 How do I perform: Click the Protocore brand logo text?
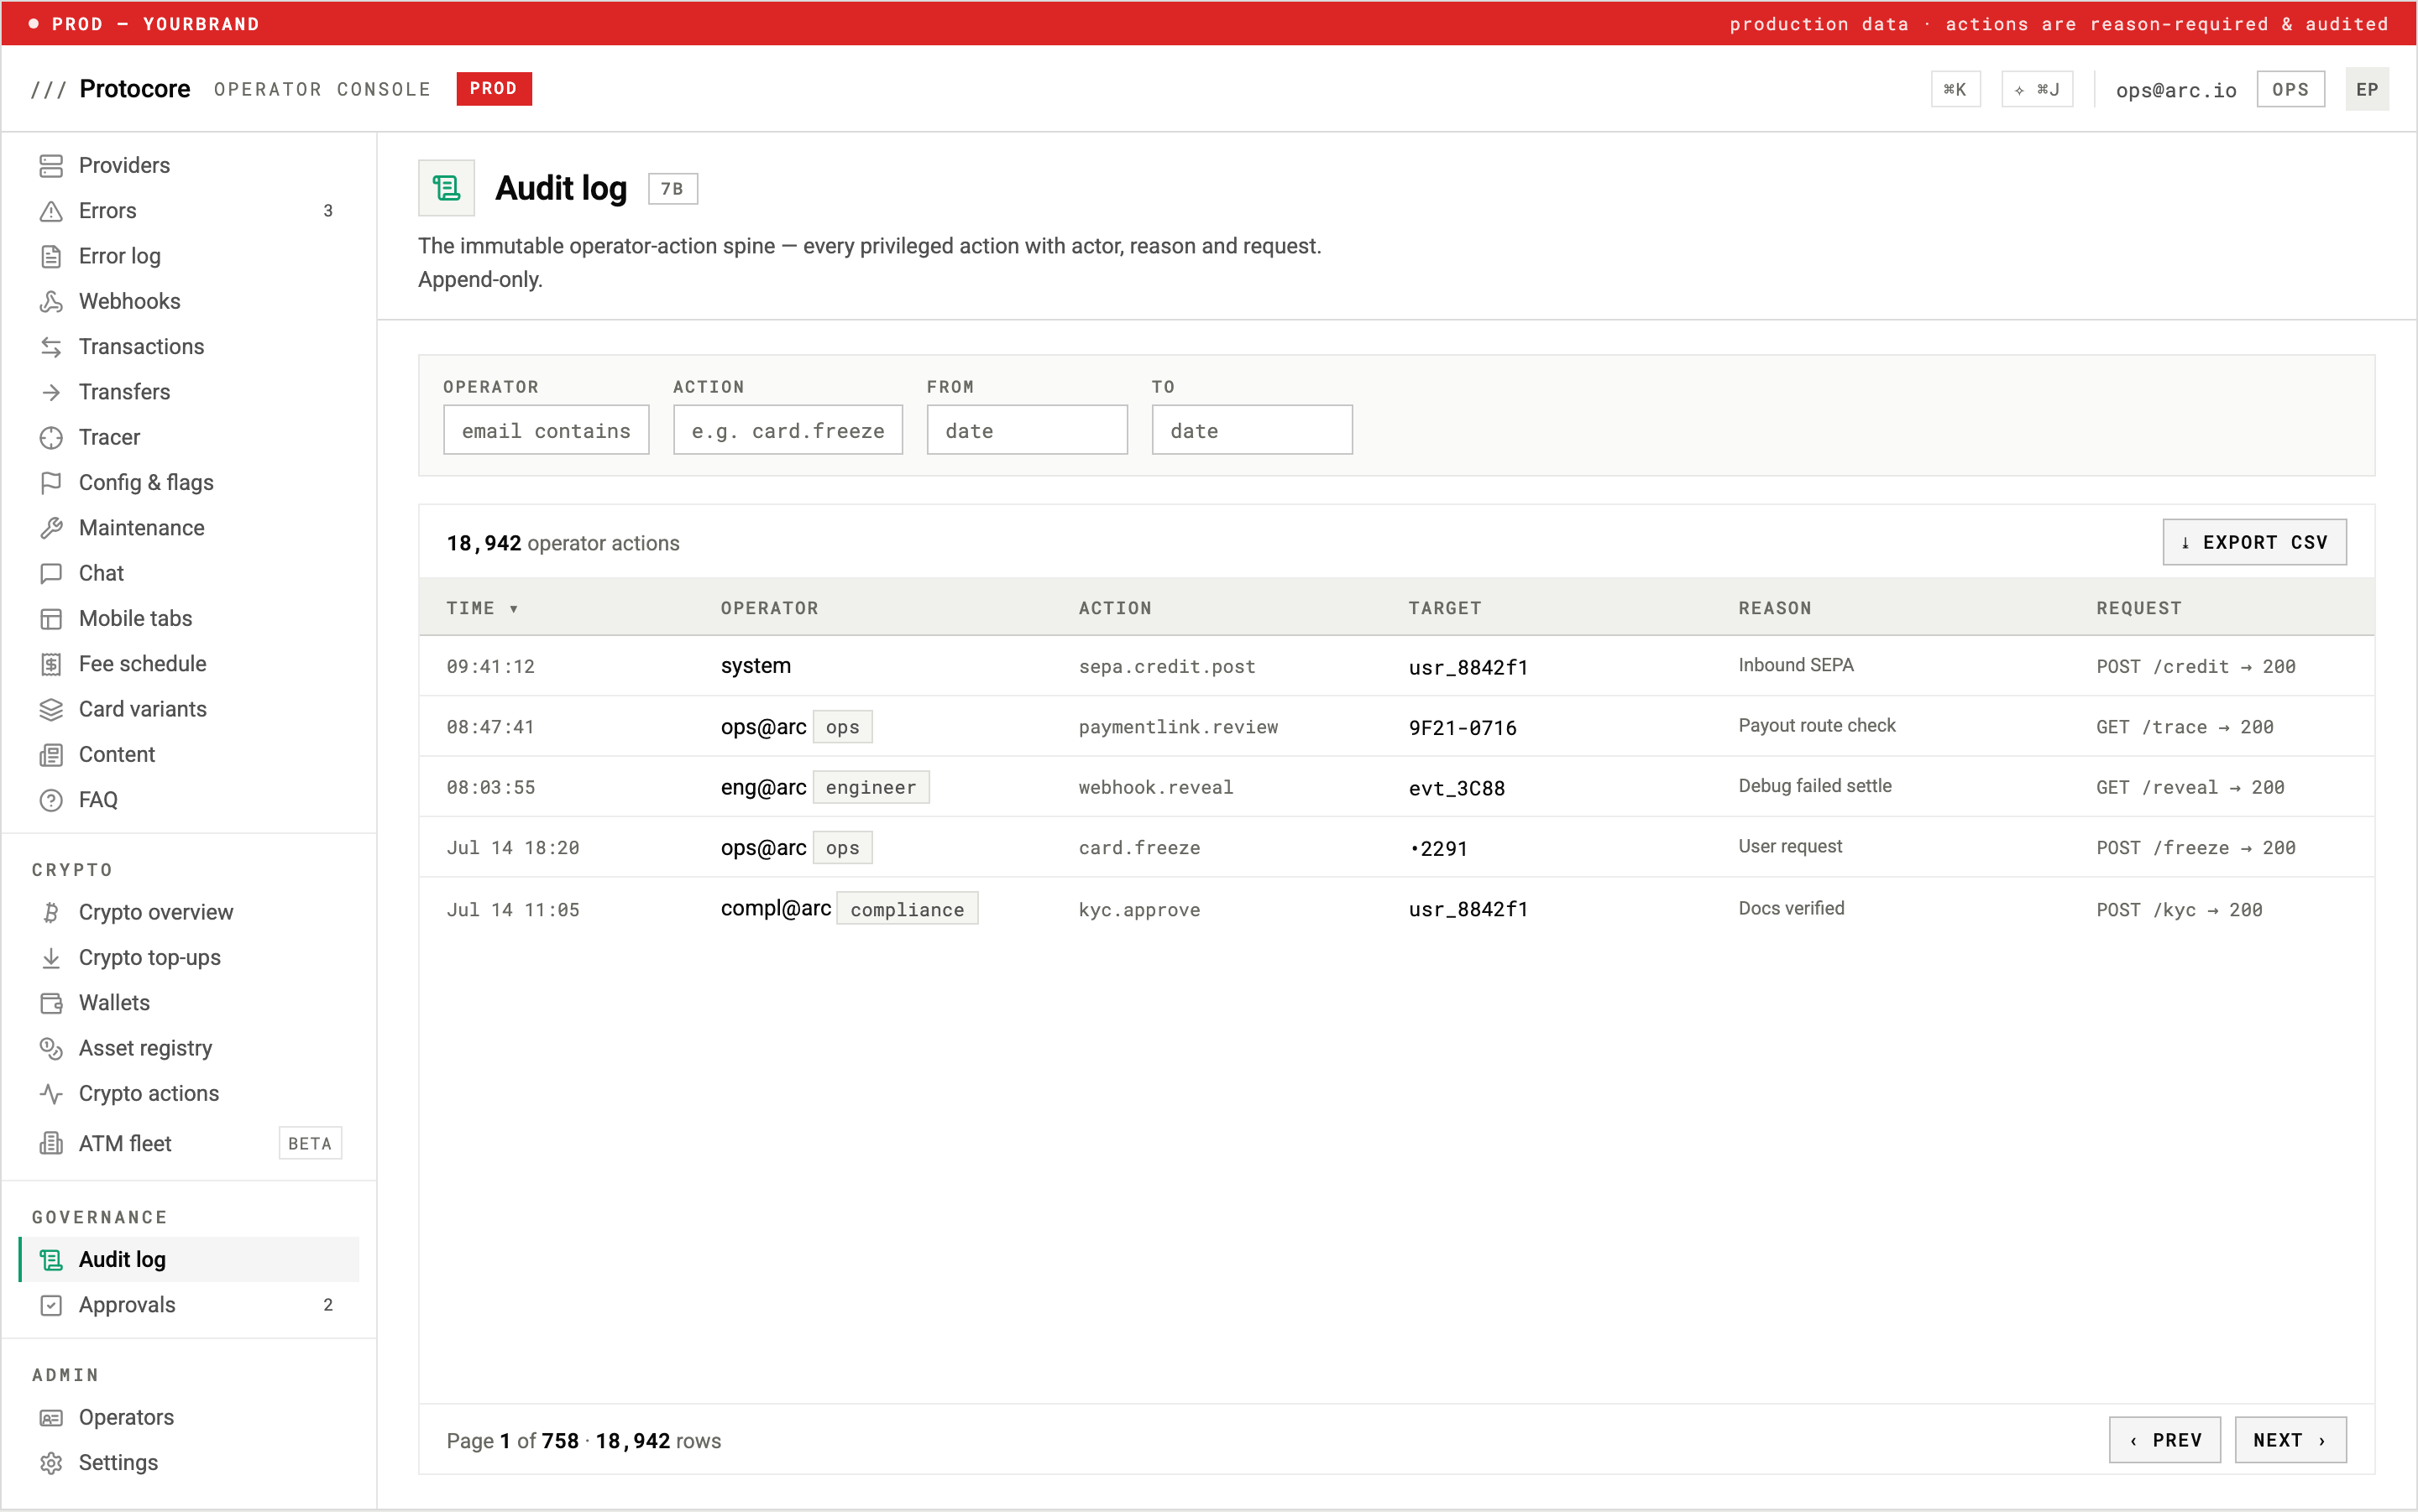[x=134, y=89]
